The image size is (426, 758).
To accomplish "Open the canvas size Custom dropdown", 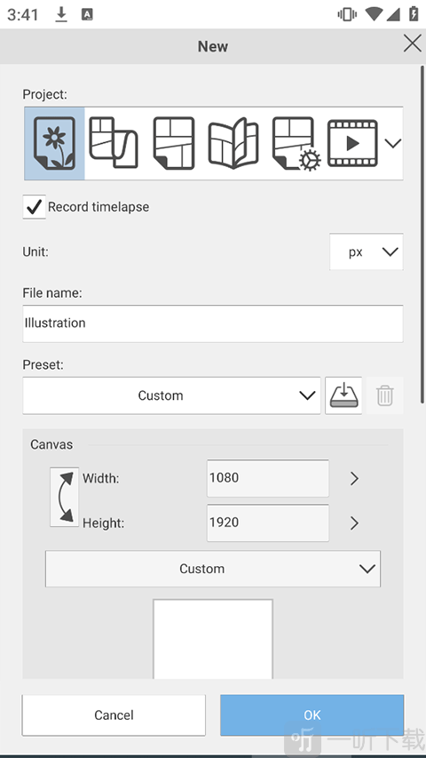I will pos(213,569).
